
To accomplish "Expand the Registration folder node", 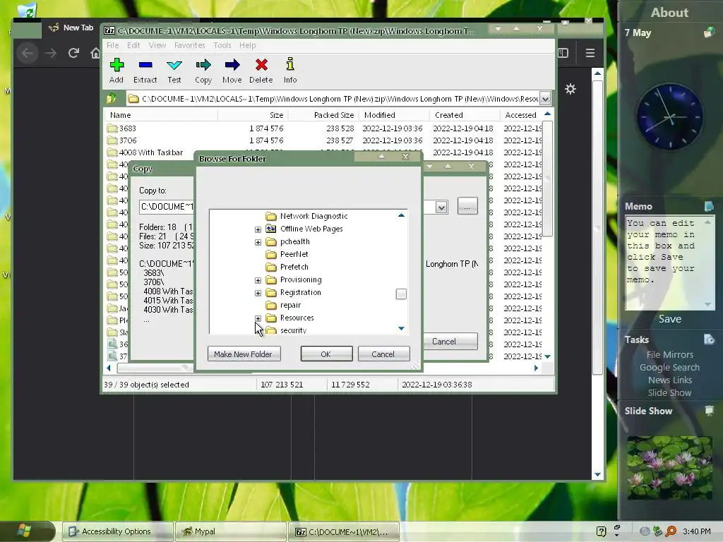I will pyautogui.click(x=258, y=293).
